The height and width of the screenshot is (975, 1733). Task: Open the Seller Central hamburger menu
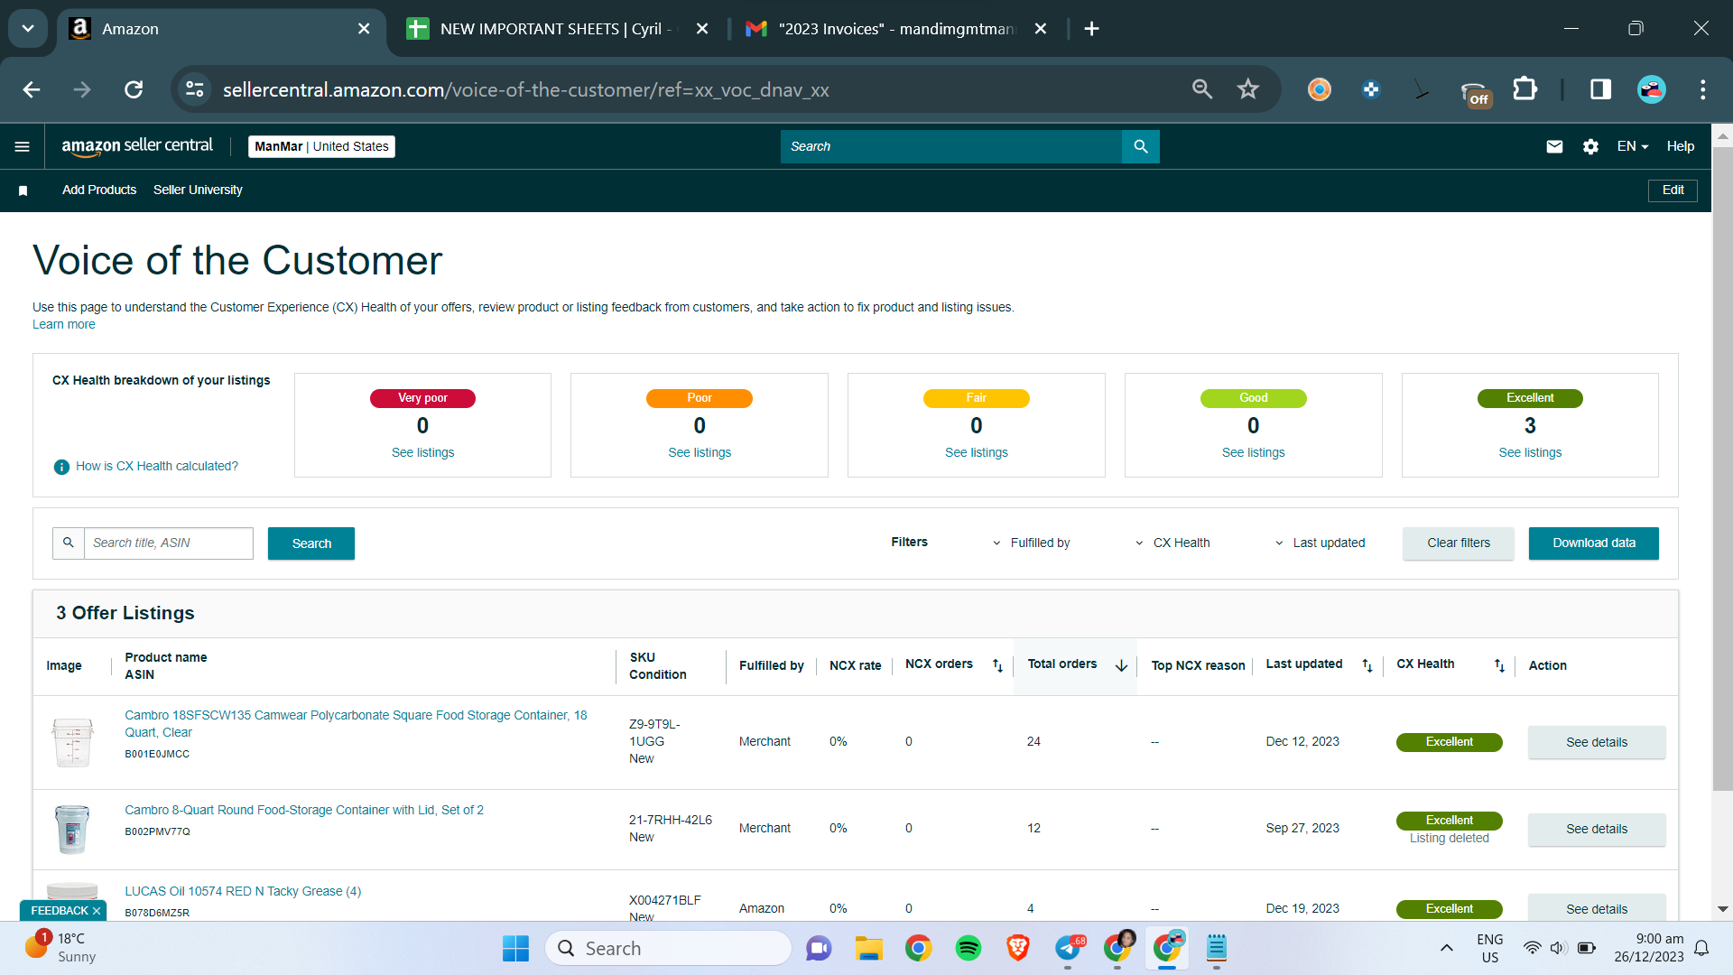tap(23, 146)
